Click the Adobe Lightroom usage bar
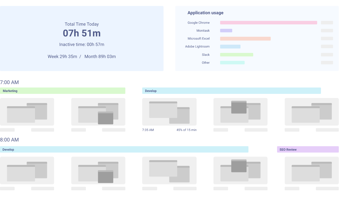This screenshot has height=203, width=347. (230, 47)
